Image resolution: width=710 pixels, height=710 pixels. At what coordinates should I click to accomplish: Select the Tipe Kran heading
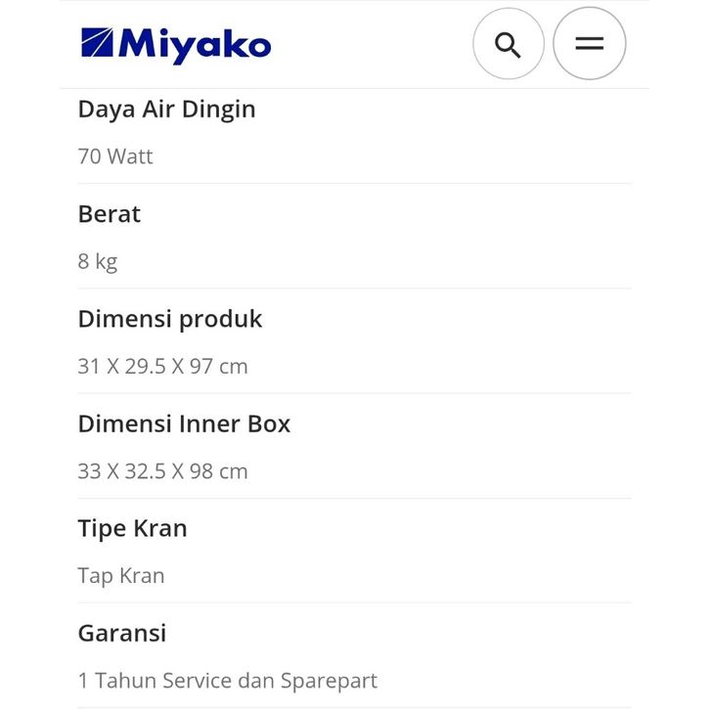[x=132, y=528]
